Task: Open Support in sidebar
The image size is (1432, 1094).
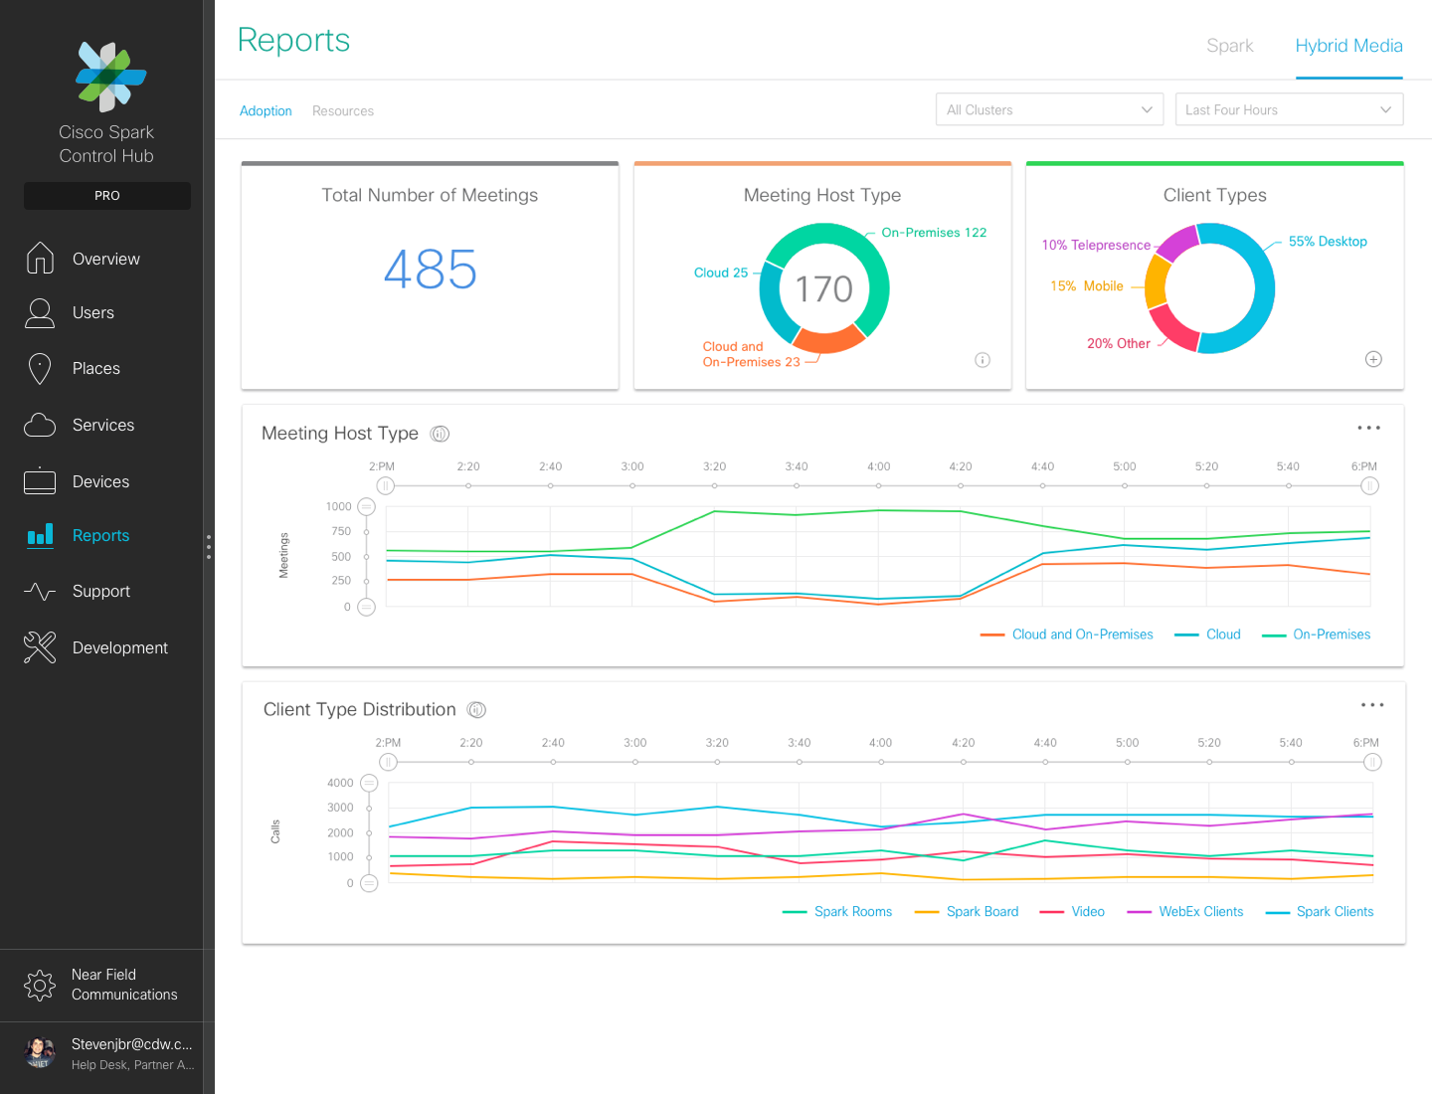Action: coord(101,592)
